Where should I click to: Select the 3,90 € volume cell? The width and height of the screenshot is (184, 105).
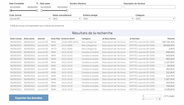click(172, 49)
